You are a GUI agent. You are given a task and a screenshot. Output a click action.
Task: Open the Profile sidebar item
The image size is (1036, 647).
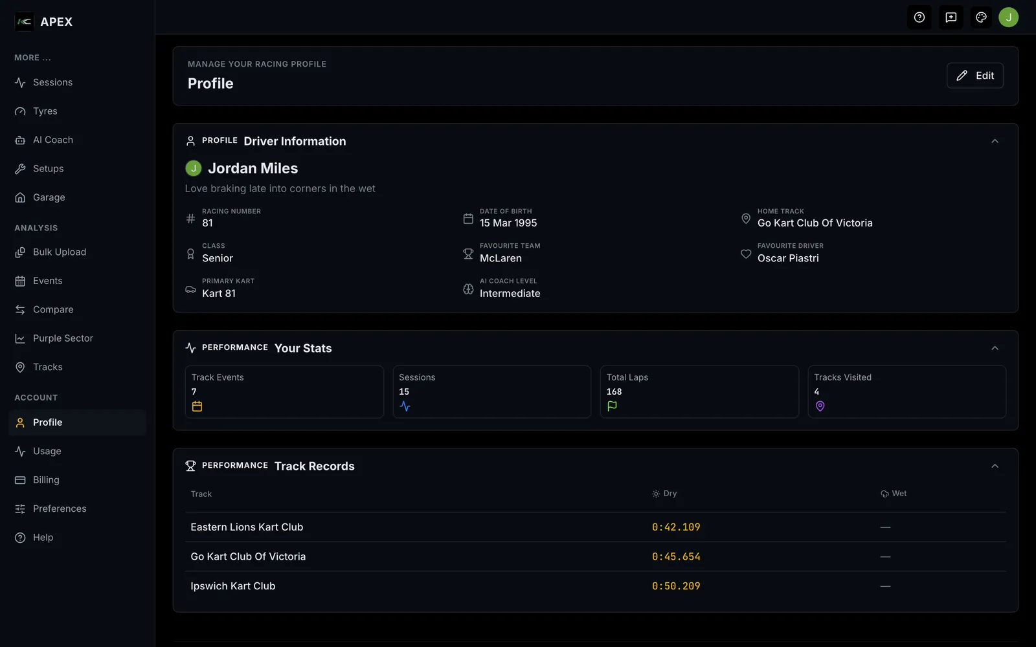[78, 422]
